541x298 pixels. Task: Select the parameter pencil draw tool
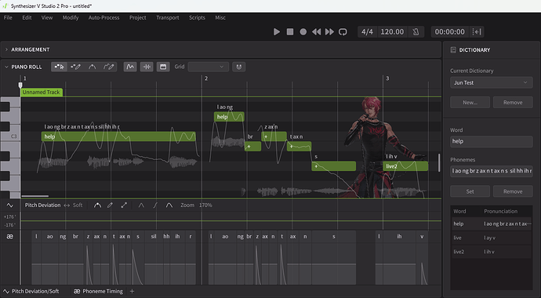coord(110,205)
